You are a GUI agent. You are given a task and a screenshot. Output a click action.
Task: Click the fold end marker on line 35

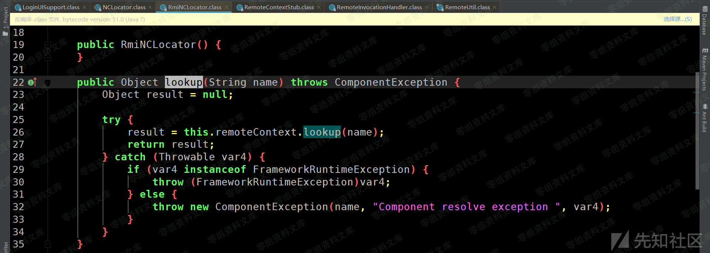coord(47,244)
